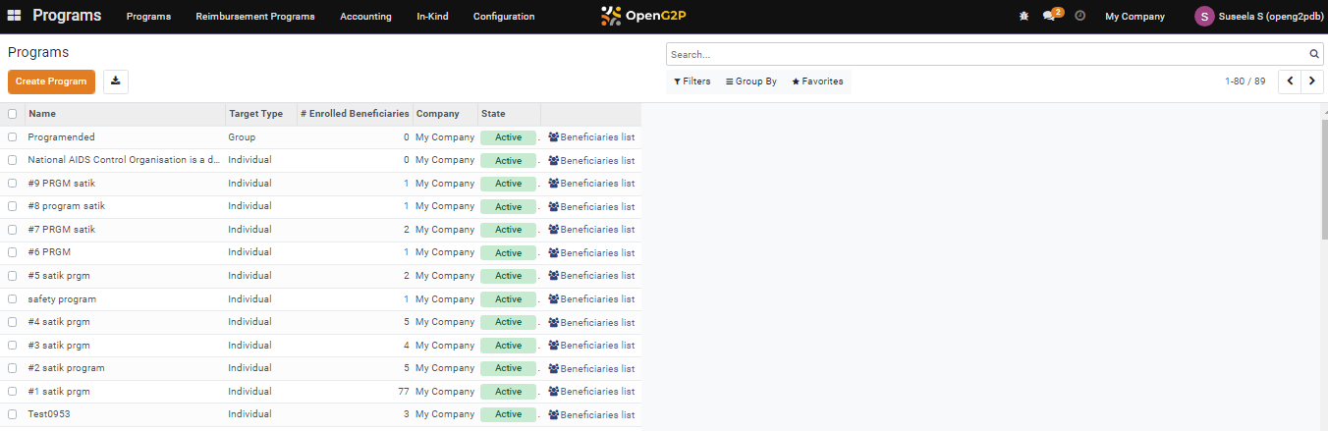Click the Create Program button

(51, 81)
